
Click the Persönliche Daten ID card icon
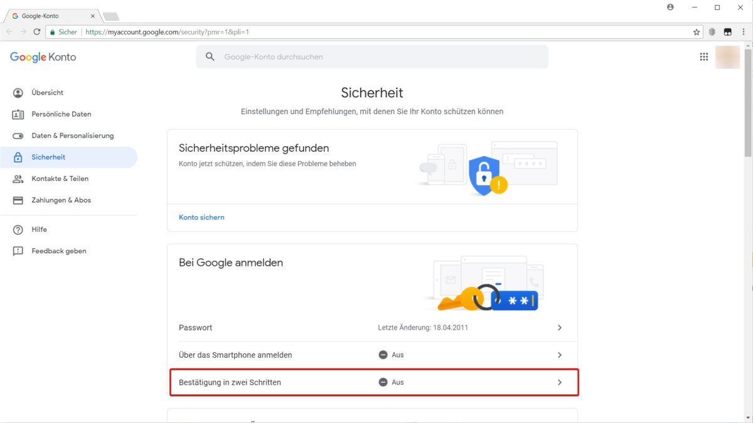pyautogui.click(x=18, y=114)
